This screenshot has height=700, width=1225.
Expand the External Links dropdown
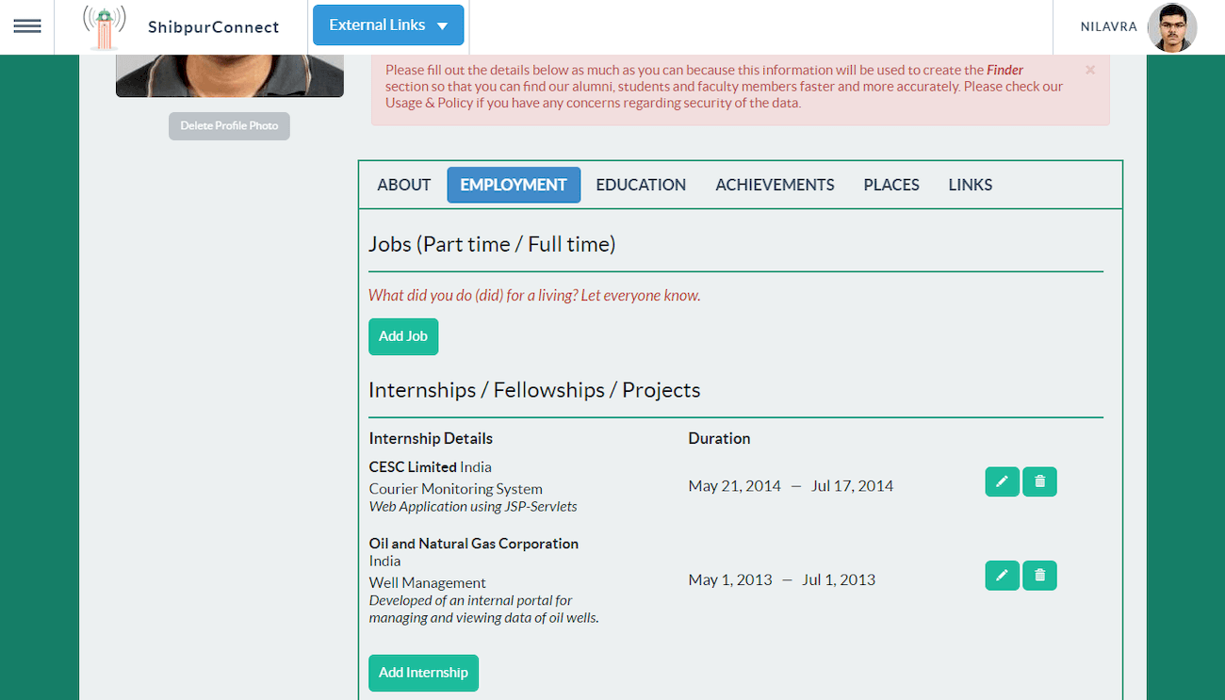[388, 25]
